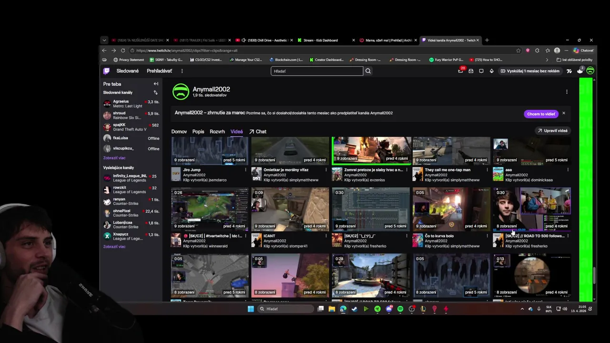Open Privacy Statement bookmark

pos(129,60)
